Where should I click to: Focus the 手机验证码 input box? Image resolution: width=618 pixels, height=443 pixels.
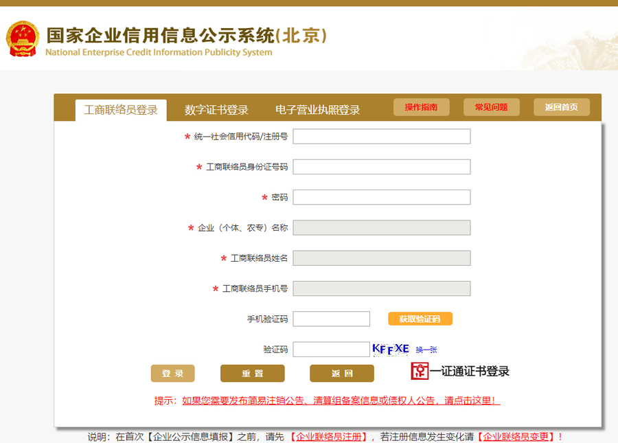pyautogui.click(x=332, y=319)
